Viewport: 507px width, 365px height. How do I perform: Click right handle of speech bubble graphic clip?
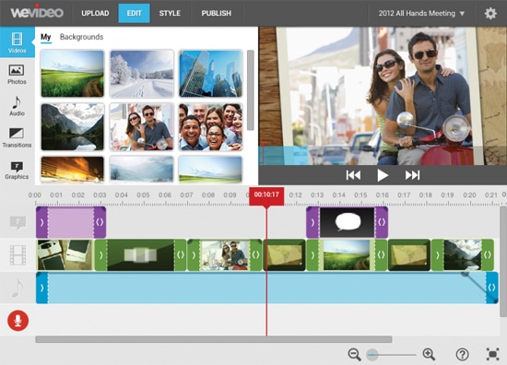pos(382,222)
